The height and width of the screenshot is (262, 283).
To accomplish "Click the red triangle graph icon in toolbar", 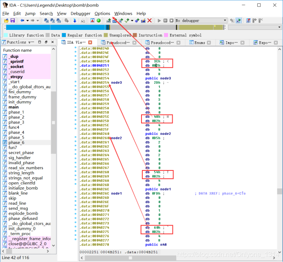I will click(x=92, y=20).
